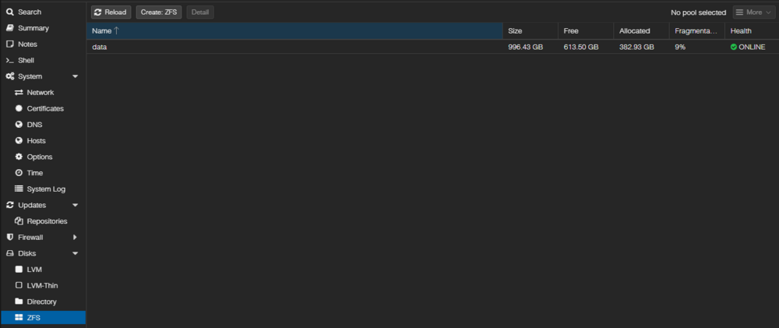Open the More dropdown menu
This screenshot has width=779, height=328.
pos(753,12)
